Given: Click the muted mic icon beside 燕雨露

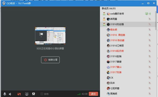Looking at the screenshot, I should 150,19.
